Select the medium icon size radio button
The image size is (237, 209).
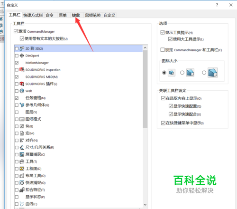(182, 73)
